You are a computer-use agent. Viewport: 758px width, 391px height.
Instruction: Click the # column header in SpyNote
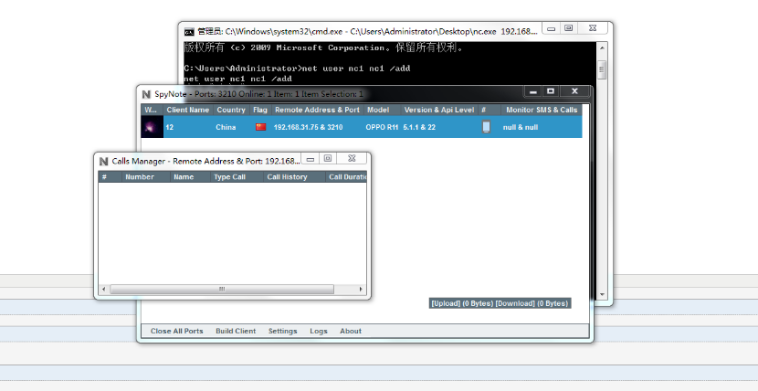coord(490,110)
